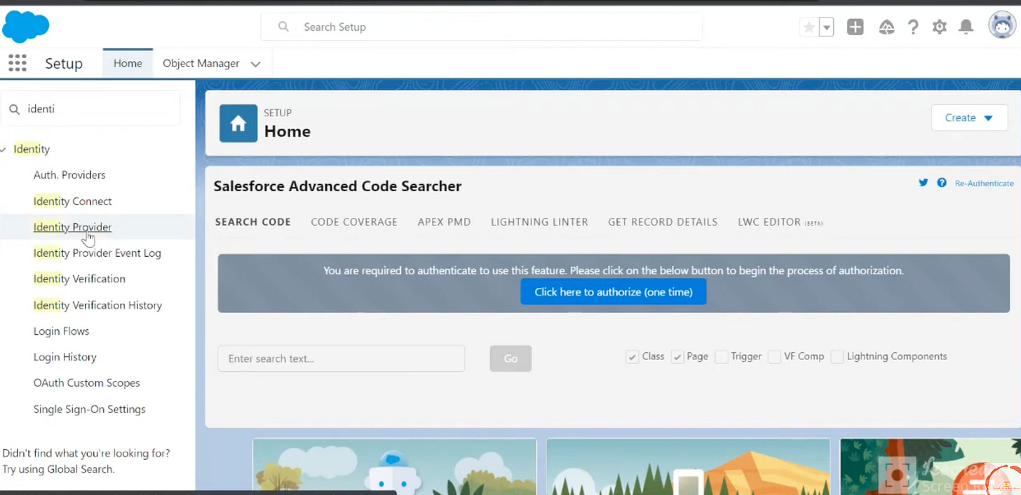Click the orange mountain illustration card

688,466
